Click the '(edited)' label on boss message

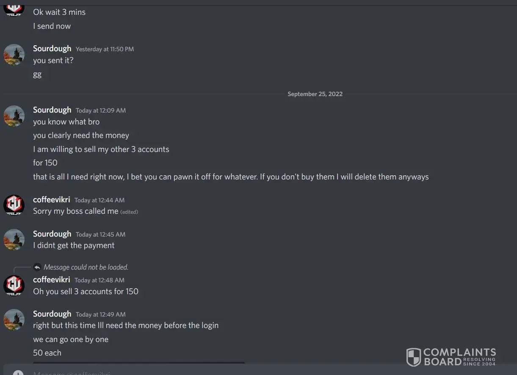[x=129, y=212]
